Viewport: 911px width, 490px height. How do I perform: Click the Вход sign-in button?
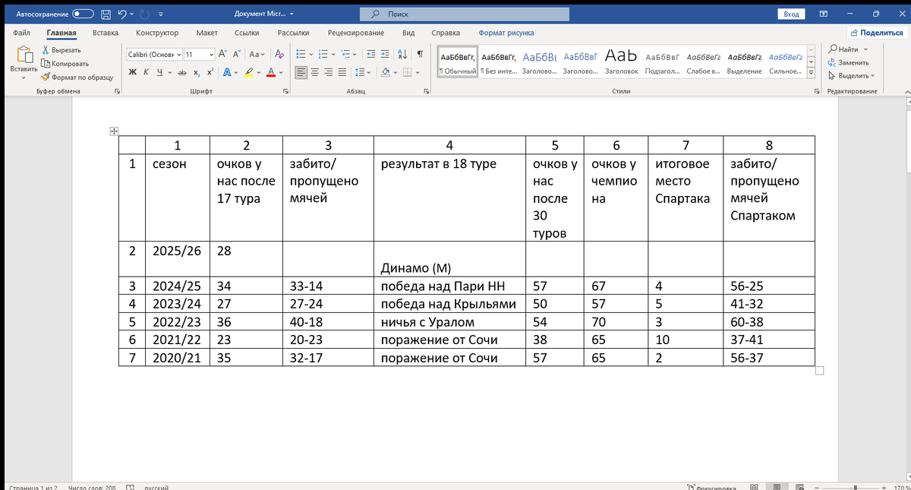click(x=791, y=14)
